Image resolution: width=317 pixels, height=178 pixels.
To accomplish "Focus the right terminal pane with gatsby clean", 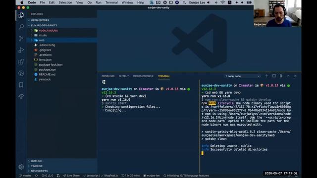I will point(250,127).
